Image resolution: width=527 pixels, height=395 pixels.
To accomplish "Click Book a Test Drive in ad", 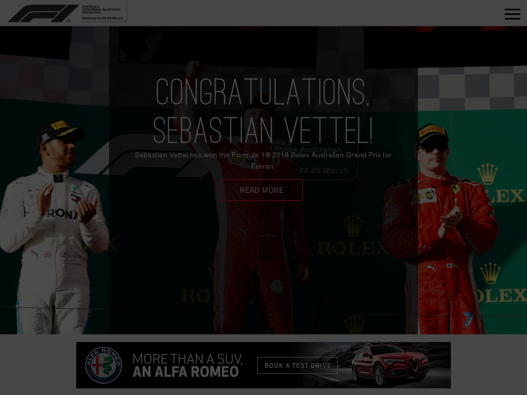I will point(297,366).
